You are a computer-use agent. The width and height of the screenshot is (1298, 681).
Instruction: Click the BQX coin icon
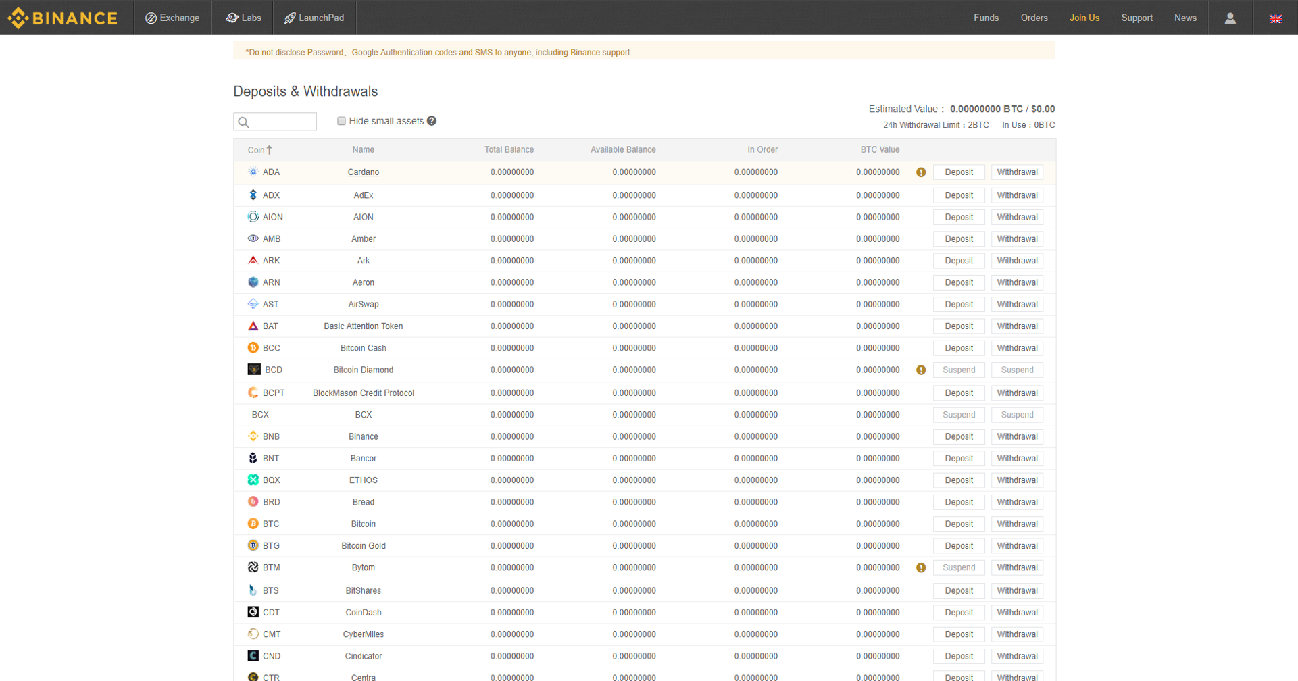(253, 480)
